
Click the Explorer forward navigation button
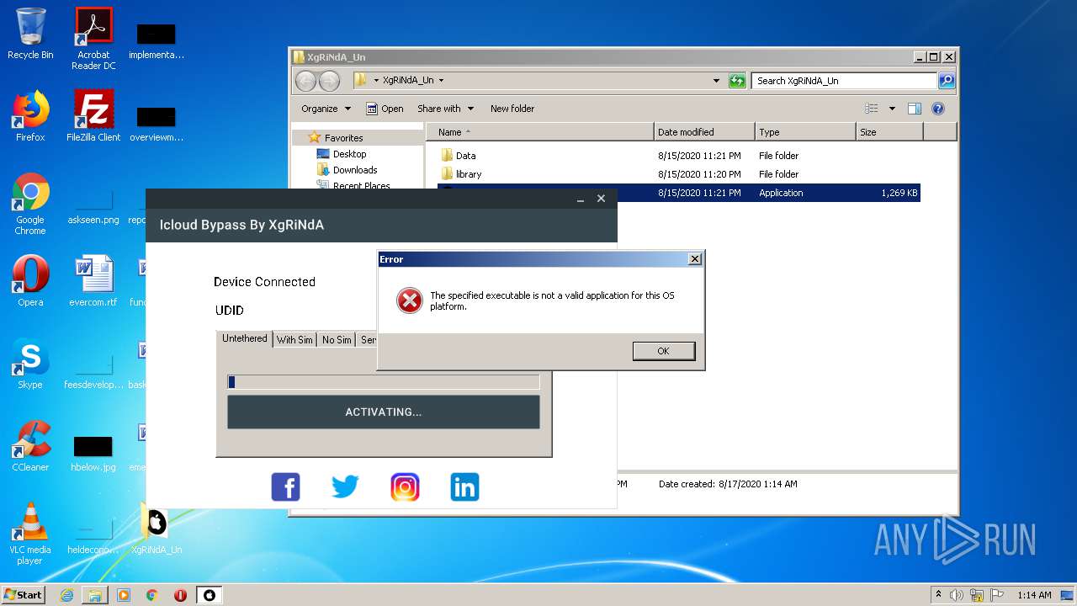coord(329,81)
